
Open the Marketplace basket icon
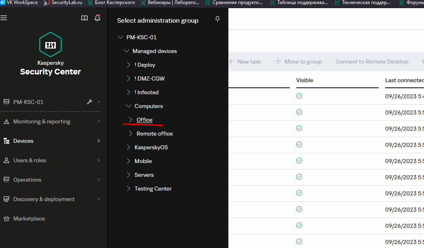(x=6, y=218)
